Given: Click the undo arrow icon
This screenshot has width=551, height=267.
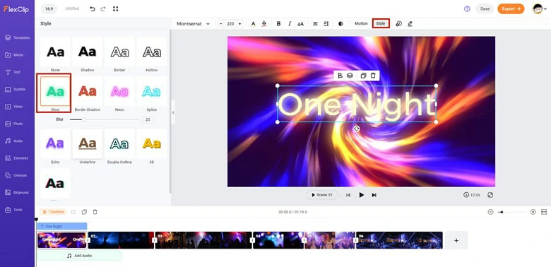Looking at the screenshot, I should point(93,8).
